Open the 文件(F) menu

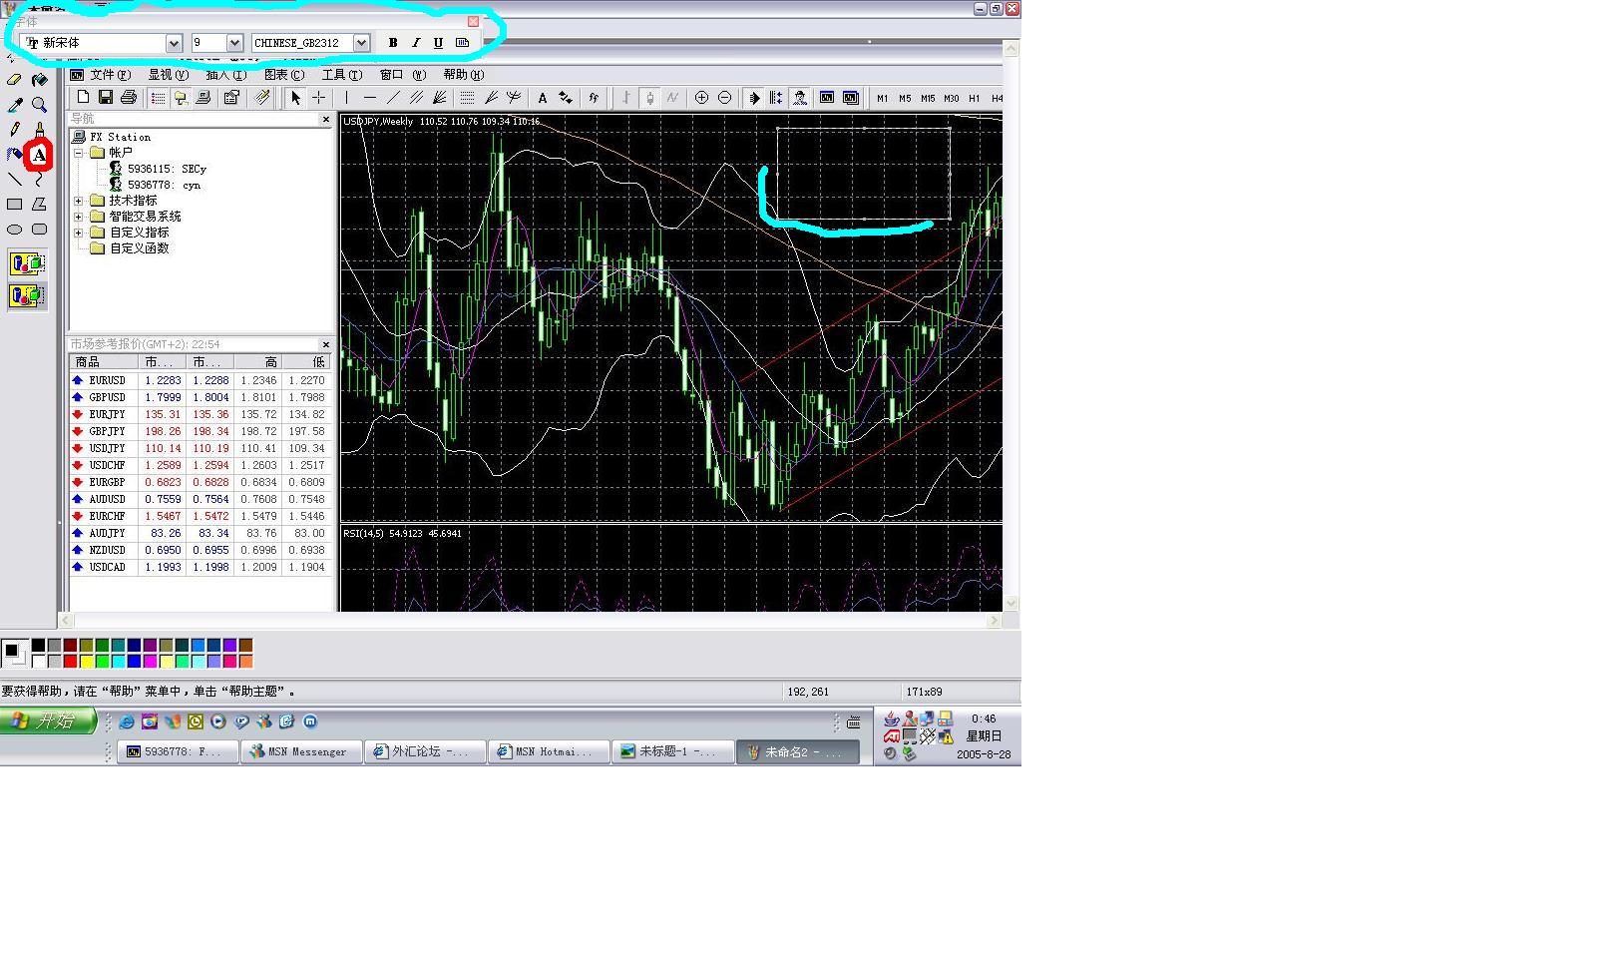(x=111, y=75)
